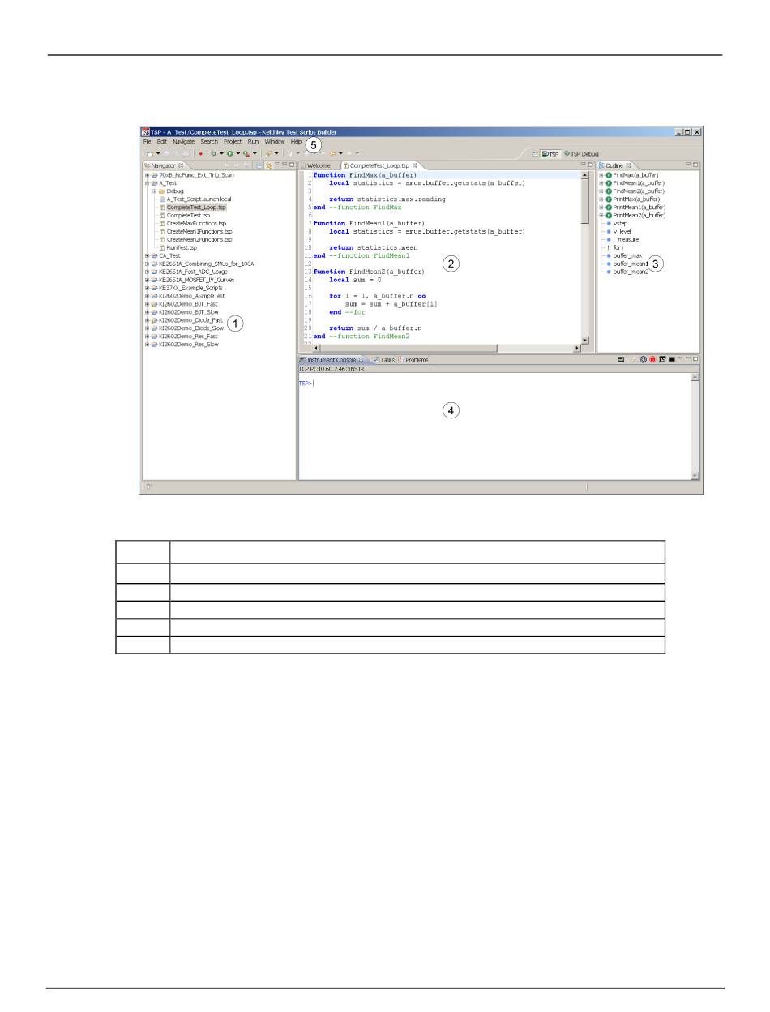Screen dimensions: 770x1012
Task: Select the CompleteTest_Loop.tsp editor tab
Action: click(380, 165)
